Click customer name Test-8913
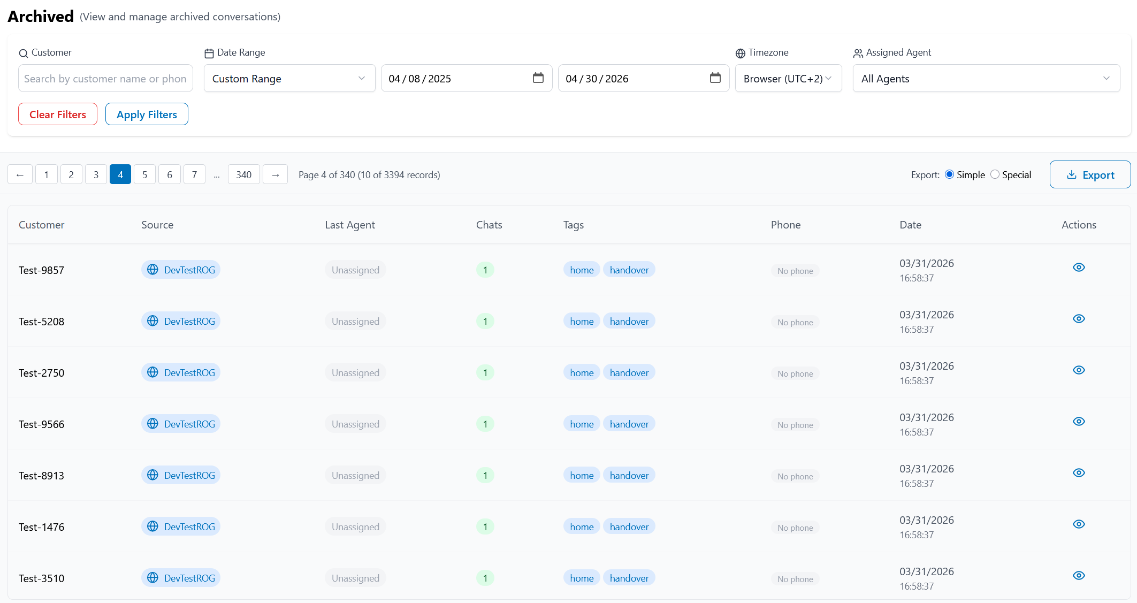Screen dimensions: 1137x603 [x=41, y=475]
